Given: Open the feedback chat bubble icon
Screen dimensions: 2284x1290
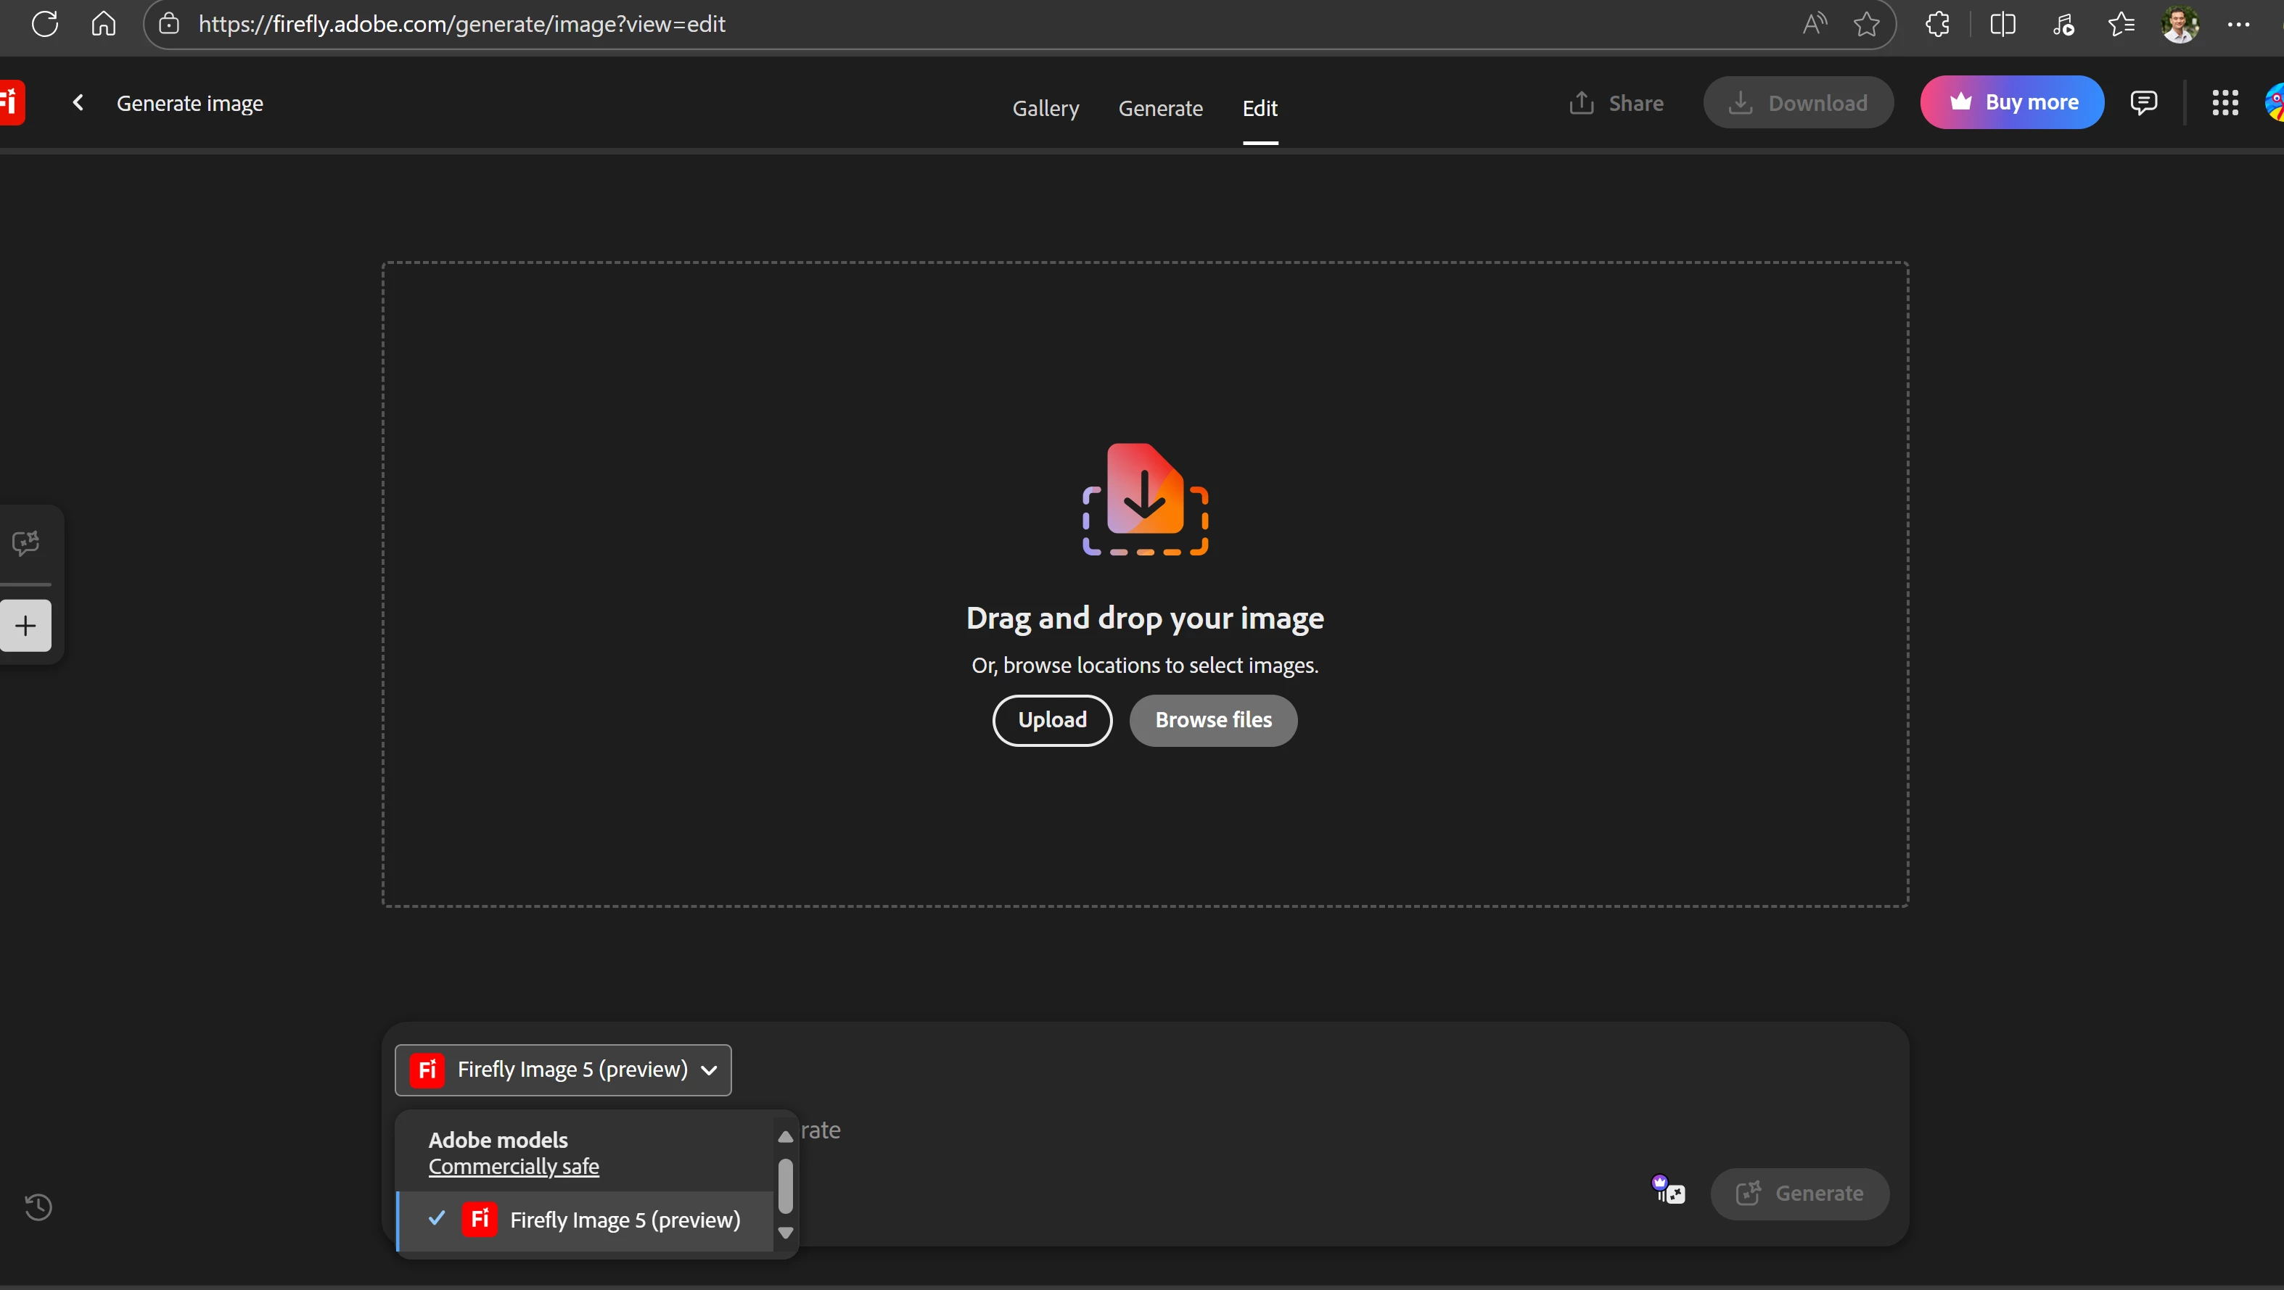Looking at the screenshot, I should (2143, 103).
